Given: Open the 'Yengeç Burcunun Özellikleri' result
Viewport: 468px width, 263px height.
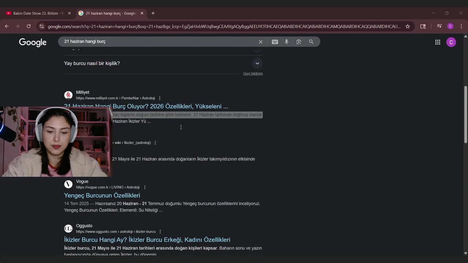Looking at the screenshot, I should [102, 195].
